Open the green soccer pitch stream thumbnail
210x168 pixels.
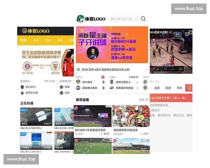(92, 146)
